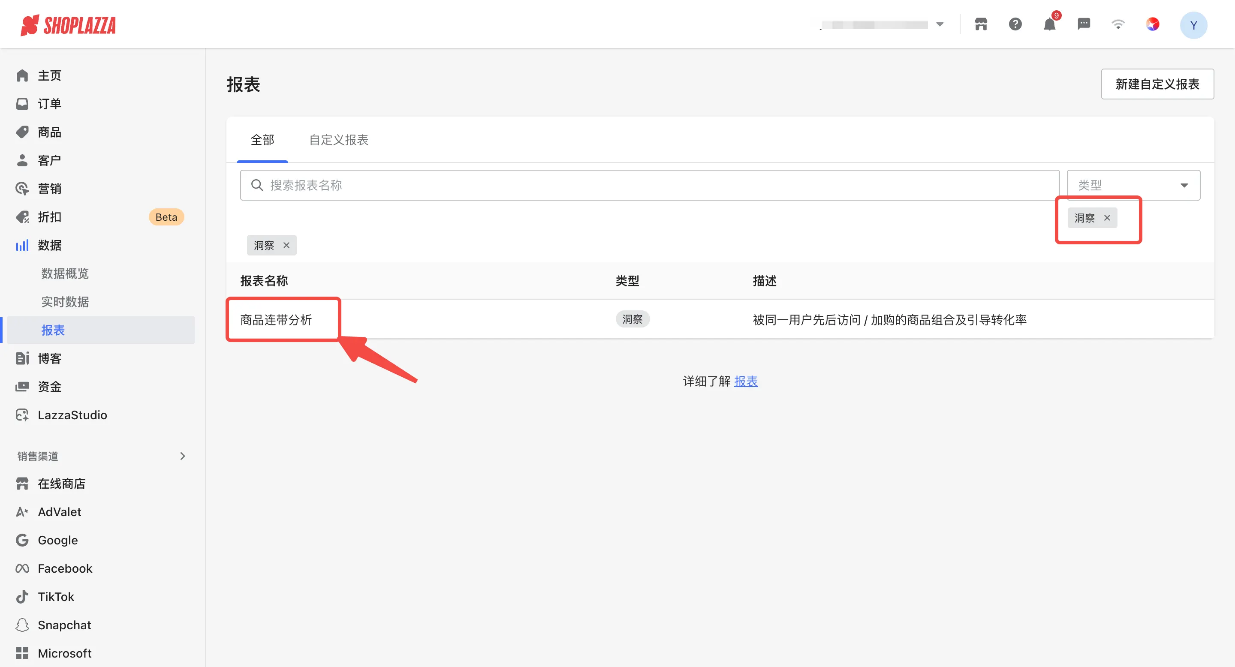Remove the 洞察 filter chip above the table
The width and height of the screenshot is (1235, 667).
286,245
